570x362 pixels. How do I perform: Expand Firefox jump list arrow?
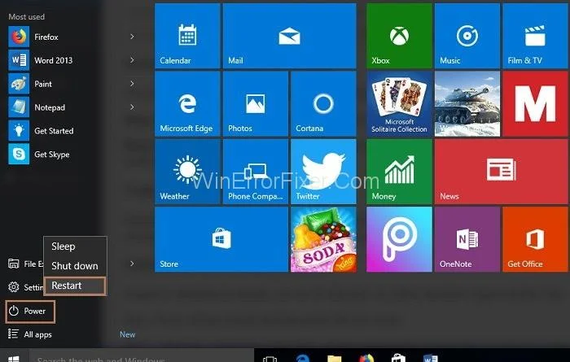[x=132, y=37]
